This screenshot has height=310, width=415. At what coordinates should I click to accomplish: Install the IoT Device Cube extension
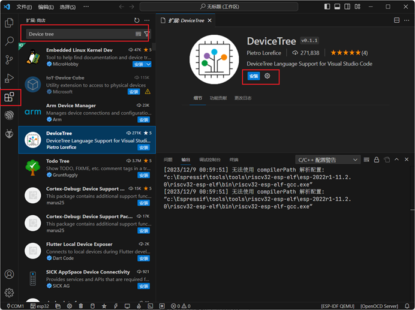point(134,92)
